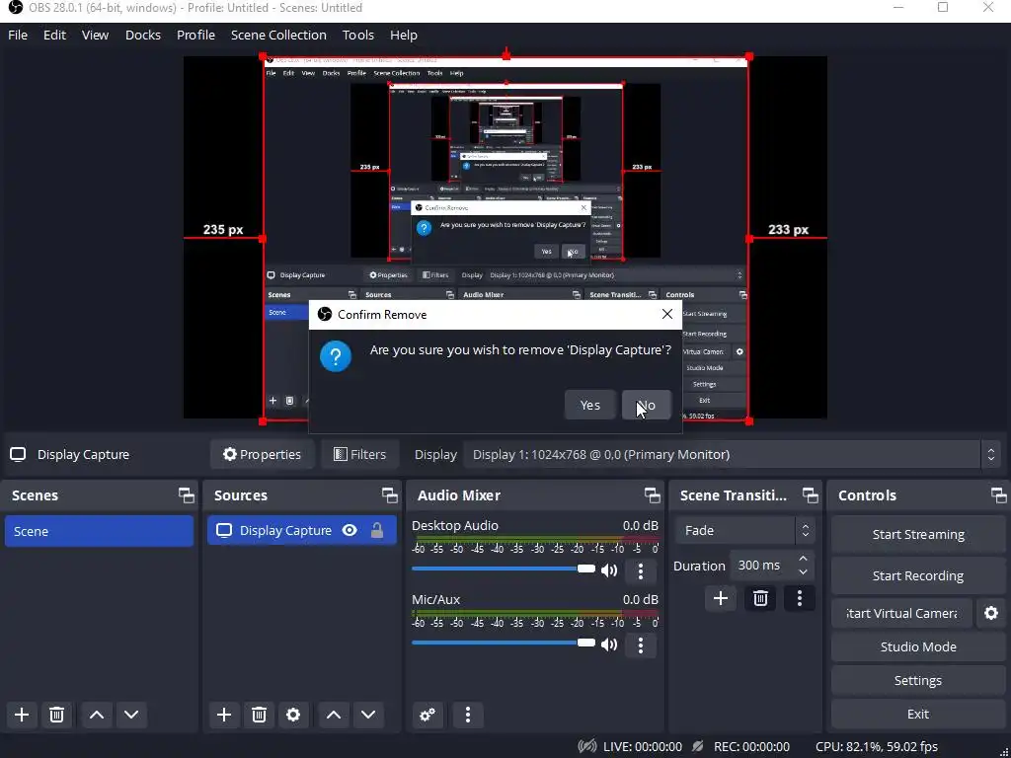
Task: Open source properties gear in Sources dock
Action: pos(293,715)
